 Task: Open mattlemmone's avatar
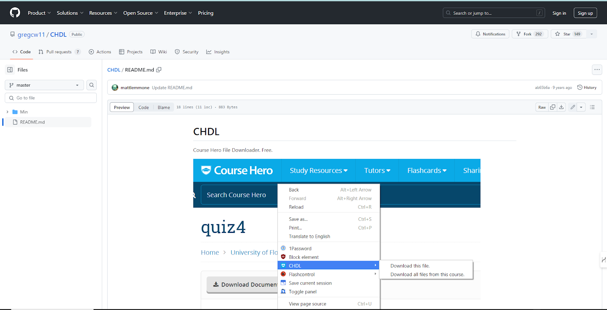[115, 87]
